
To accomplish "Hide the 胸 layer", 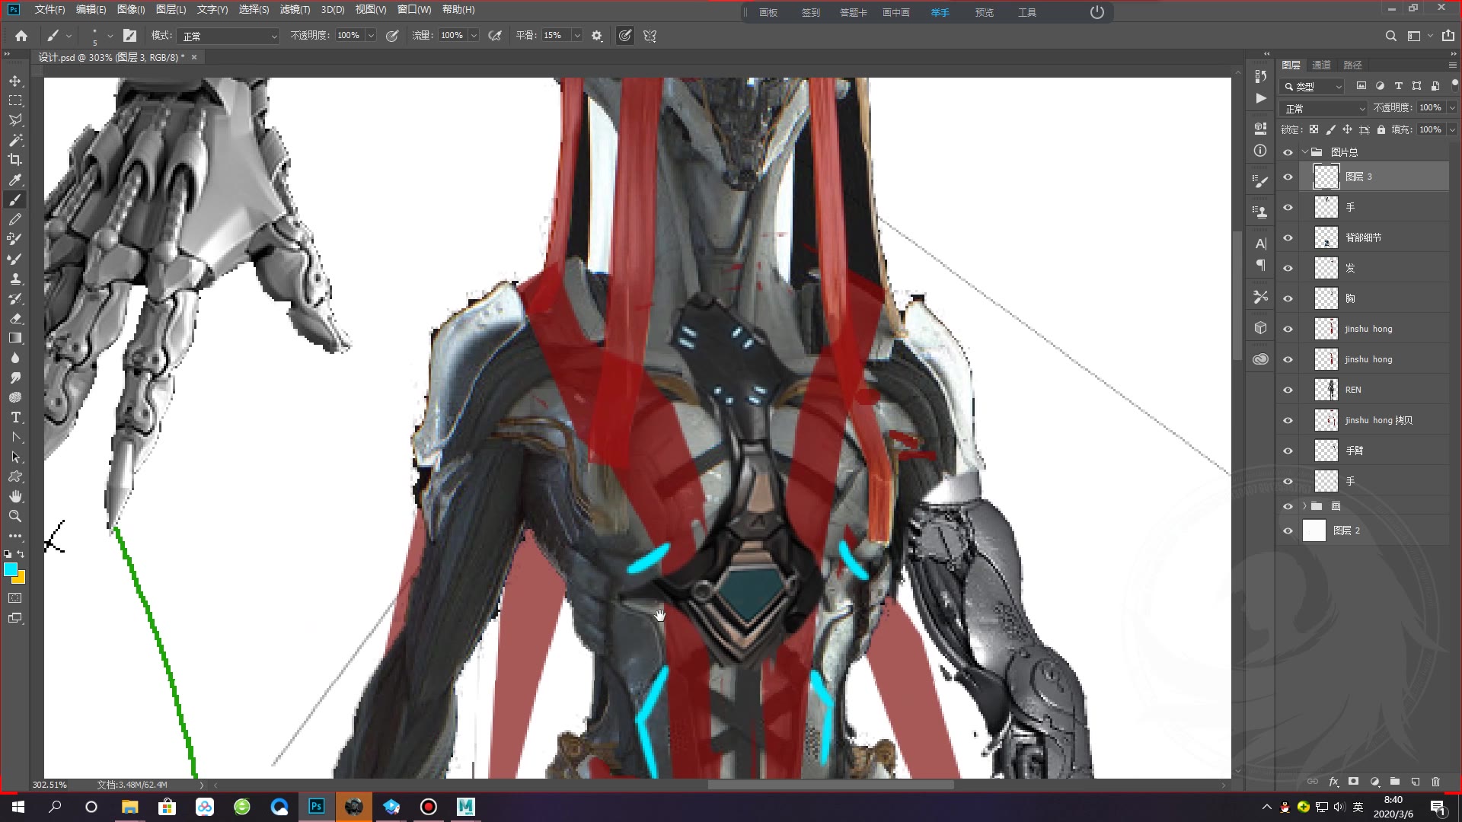I will point(1288,298).
